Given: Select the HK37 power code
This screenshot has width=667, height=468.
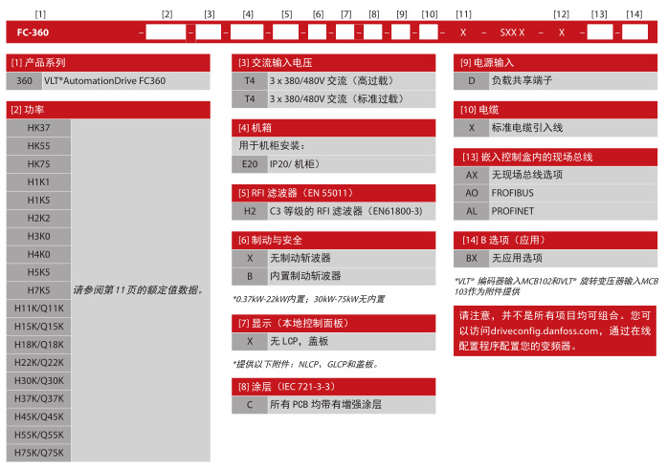Looking at the screenshot, I should tap(38, 128).
